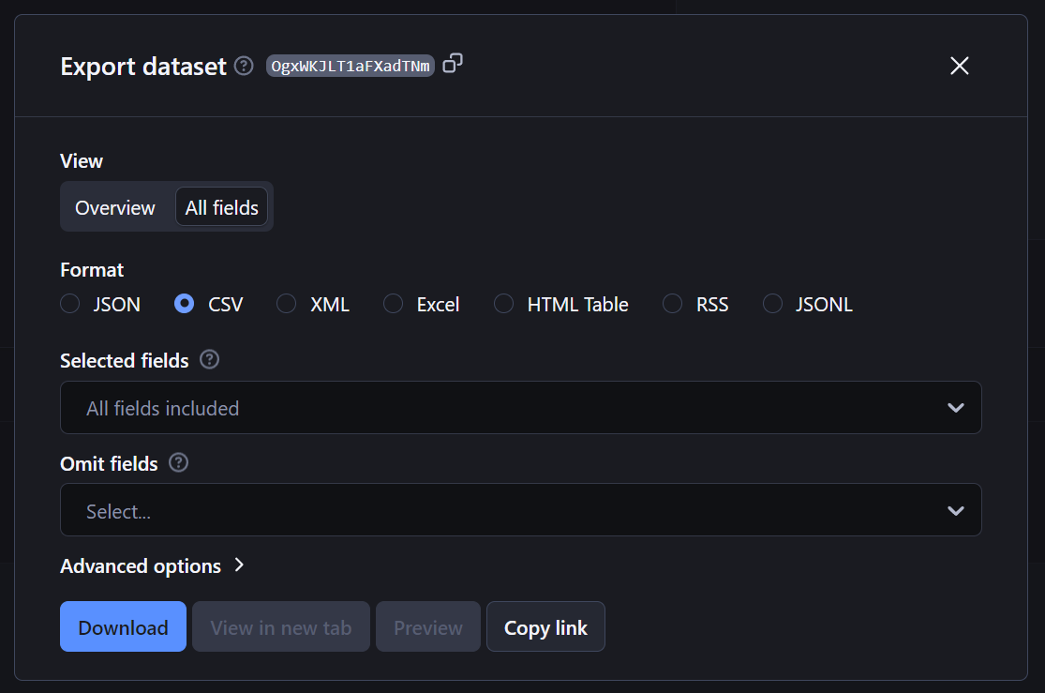Download the exported dataset
This screenshot has width=1045, height=693.
[x=123, y=626]
